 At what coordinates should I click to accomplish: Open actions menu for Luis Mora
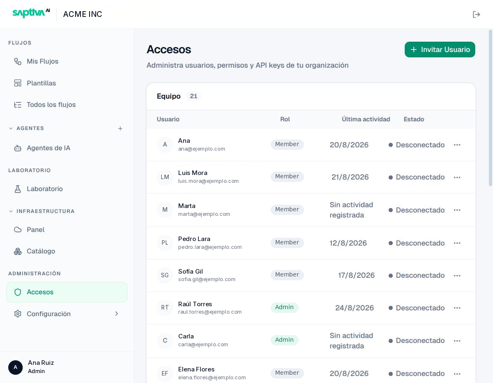tap(457, 177)
